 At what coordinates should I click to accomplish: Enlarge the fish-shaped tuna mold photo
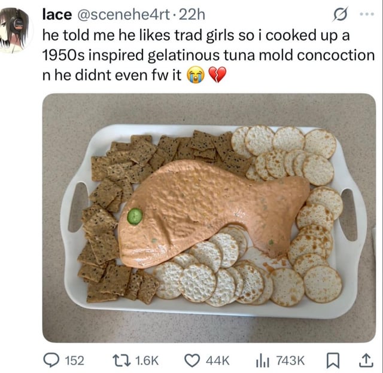[x=209, y=218]
